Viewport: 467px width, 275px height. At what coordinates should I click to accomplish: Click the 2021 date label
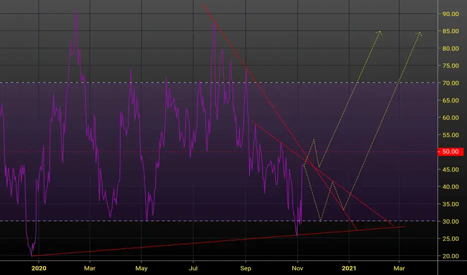[349, 268]
